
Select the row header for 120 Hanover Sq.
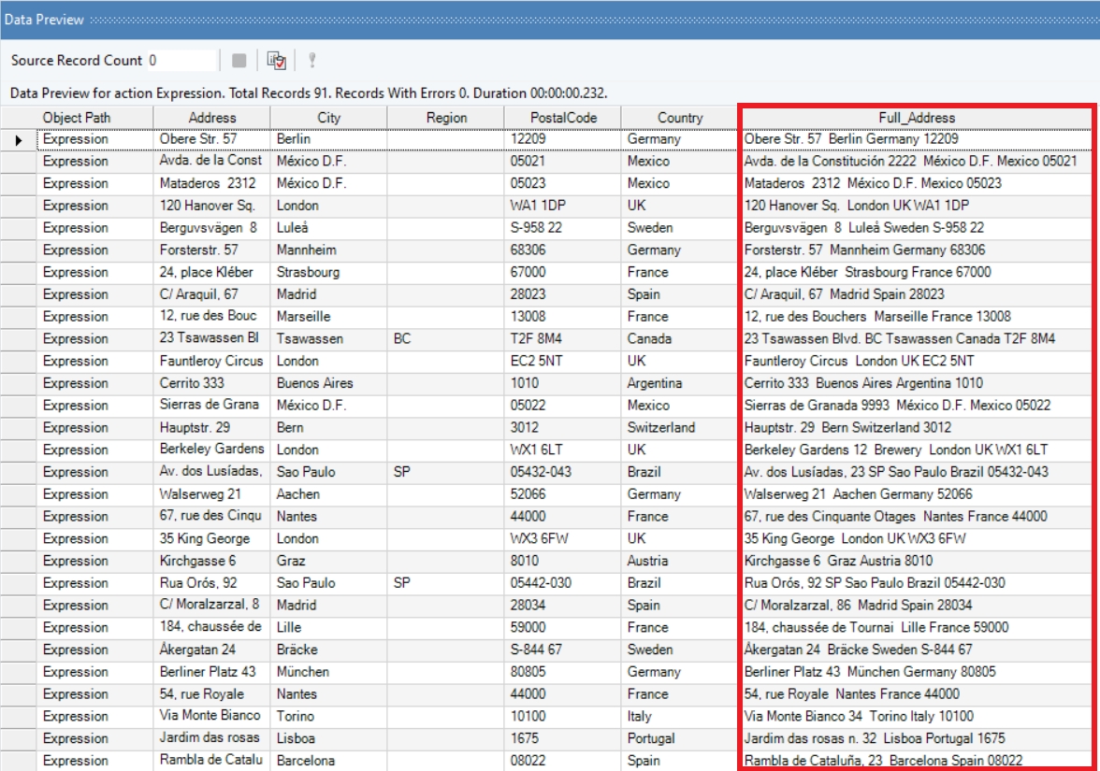tap(19, 206)
